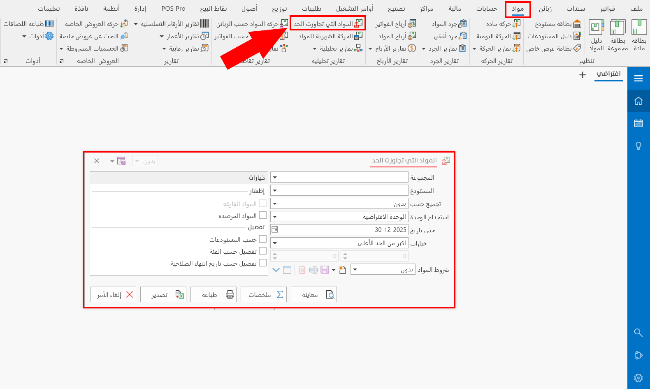Viewport: 650px width, 389px height.
Task: Switch to the POS Pro ribbon tab
Action: [x=173, y=9]
